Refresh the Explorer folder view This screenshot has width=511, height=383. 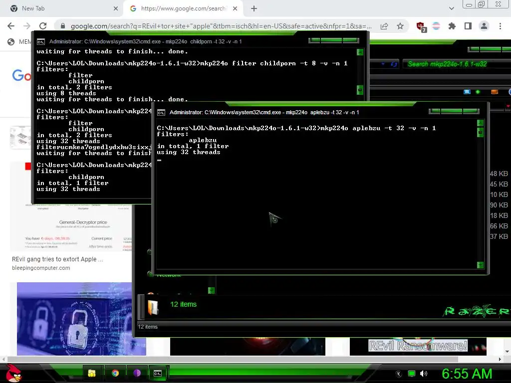click(x=394, y=64)
